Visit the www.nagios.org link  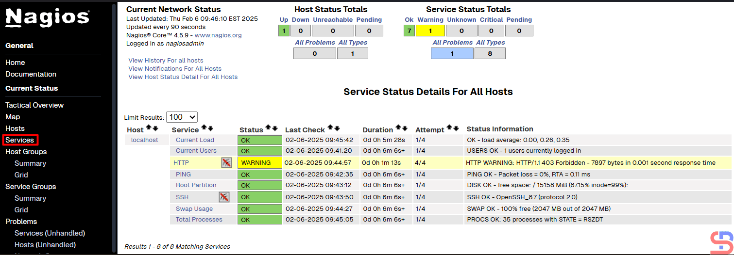point(218,35)
